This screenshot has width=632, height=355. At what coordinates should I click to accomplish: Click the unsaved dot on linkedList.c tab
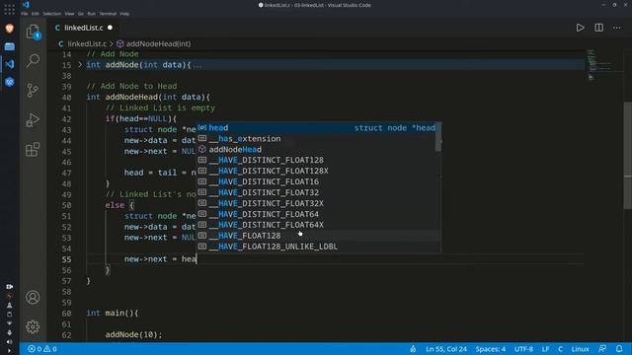click(x=110, y=28)
